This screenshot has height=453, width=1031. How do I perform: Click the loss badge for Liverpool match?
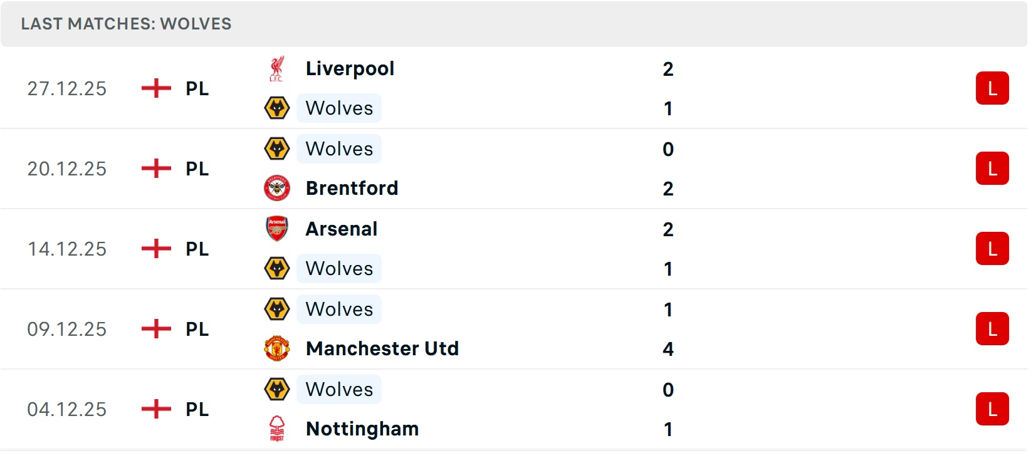point(992,88)
